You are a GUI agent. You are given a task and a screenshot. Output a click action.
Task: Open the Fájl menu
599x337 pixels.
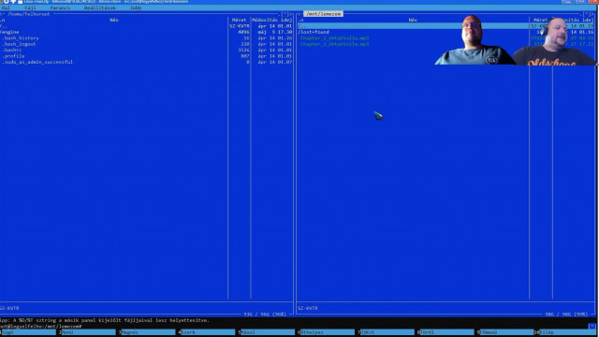tap(30, 7)
